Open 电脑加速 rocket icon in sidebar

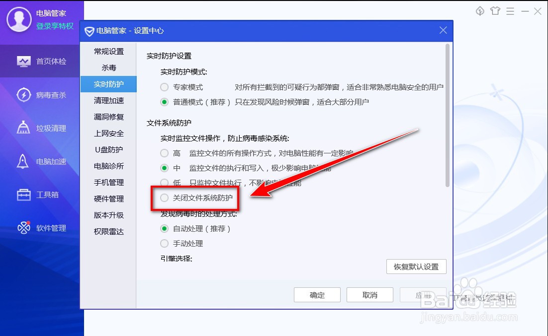[x=23, y=161]
